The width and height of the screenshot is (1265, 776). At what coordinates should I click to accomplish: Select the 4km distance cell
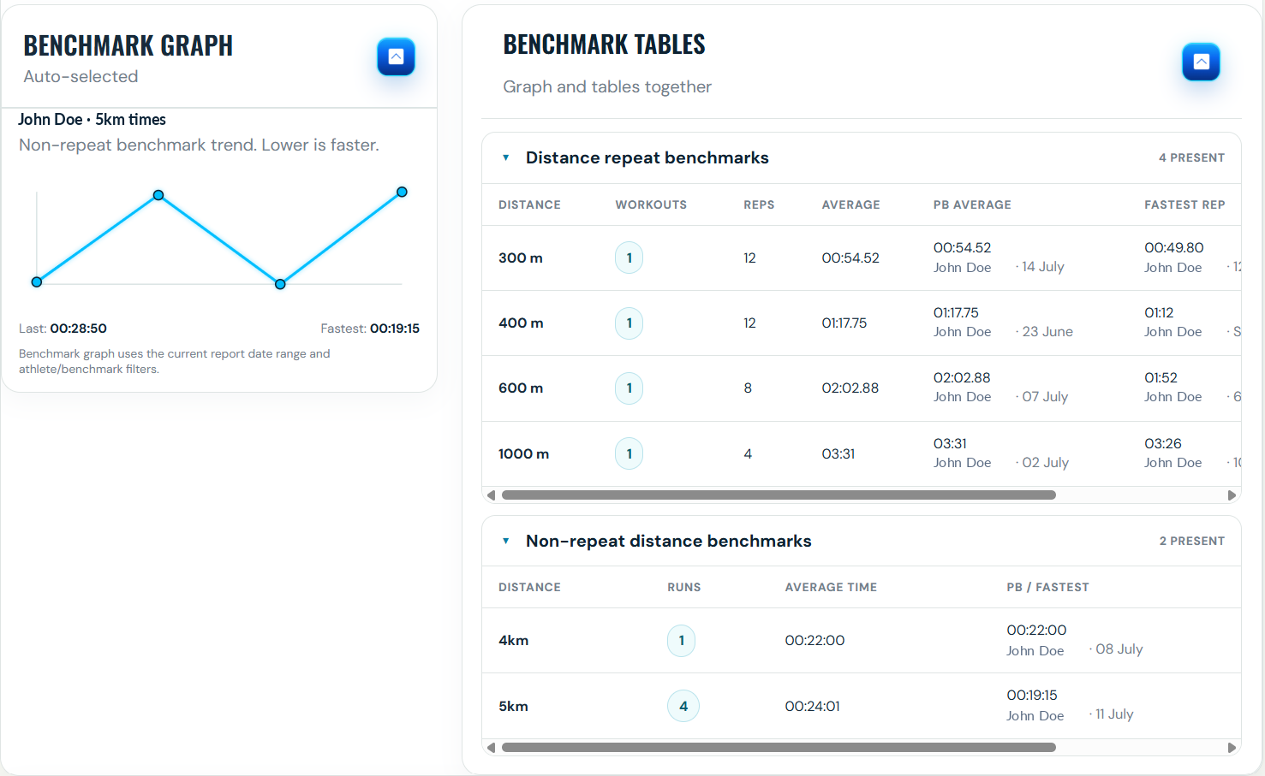513,640
